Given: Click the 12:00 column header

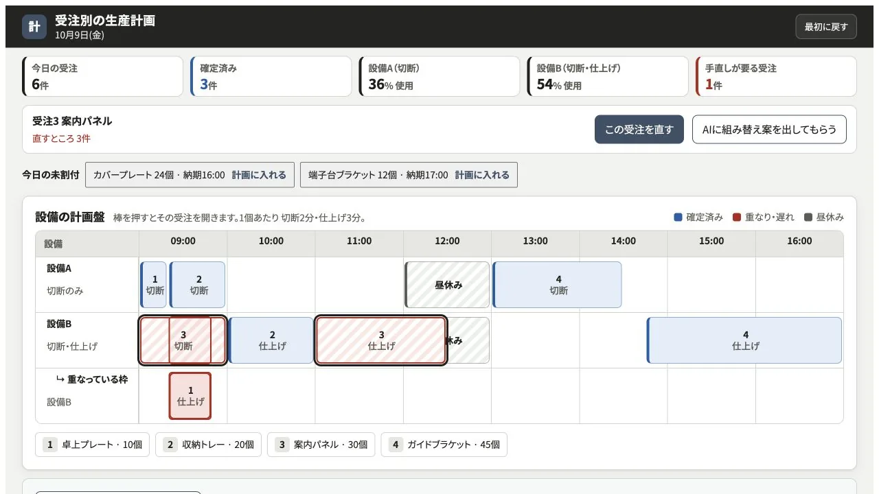Looking at the screenshot, I should [x=447, y=241].
